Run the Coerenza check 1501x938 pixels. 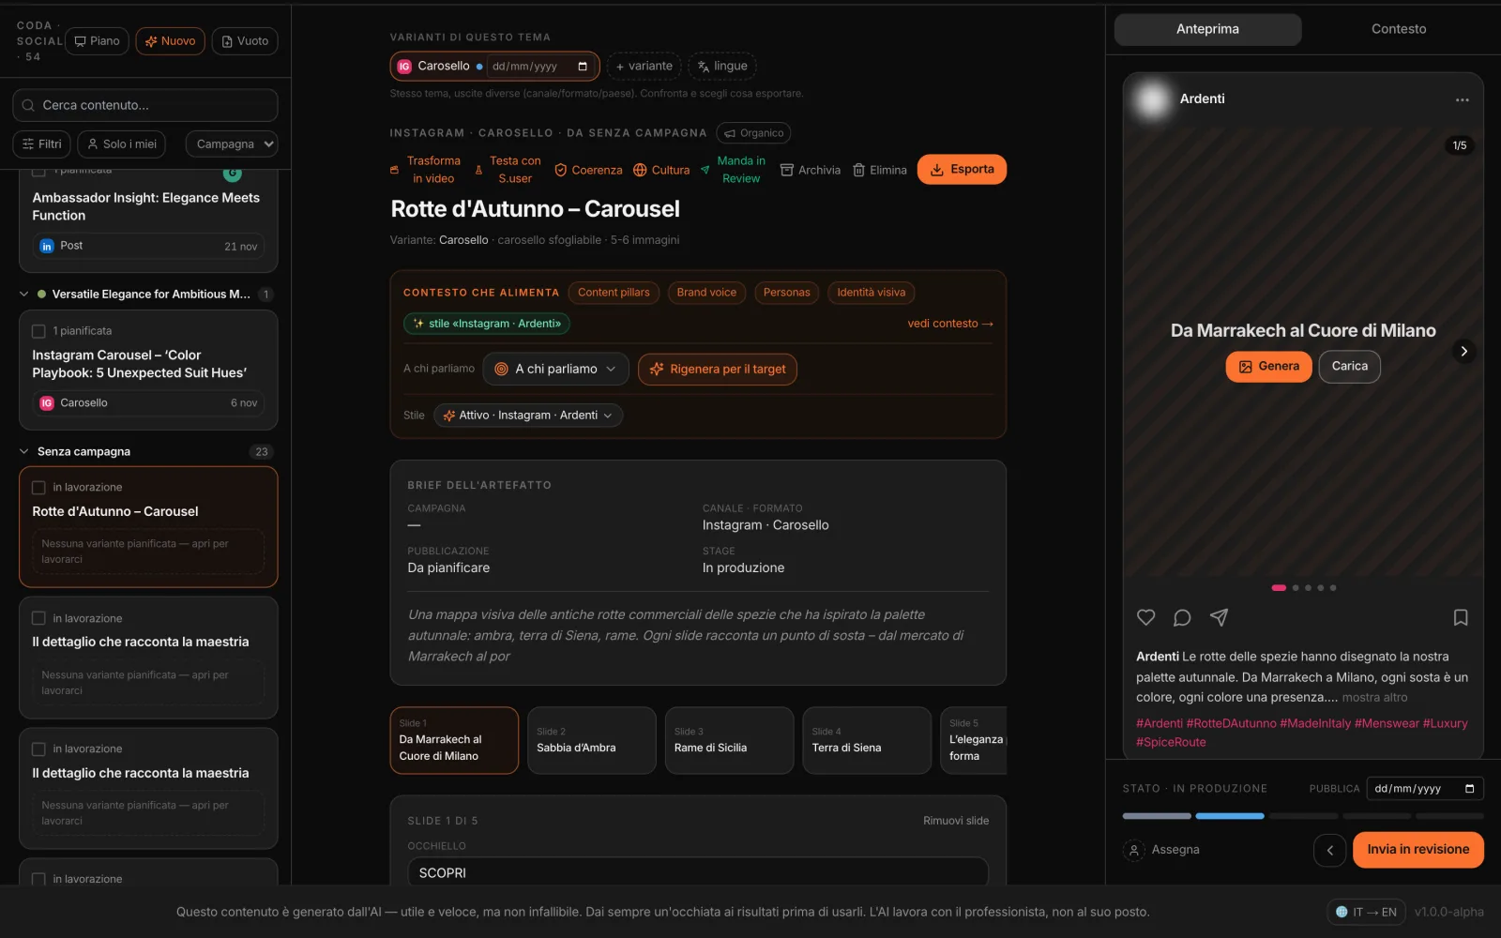tap(588, 170)
